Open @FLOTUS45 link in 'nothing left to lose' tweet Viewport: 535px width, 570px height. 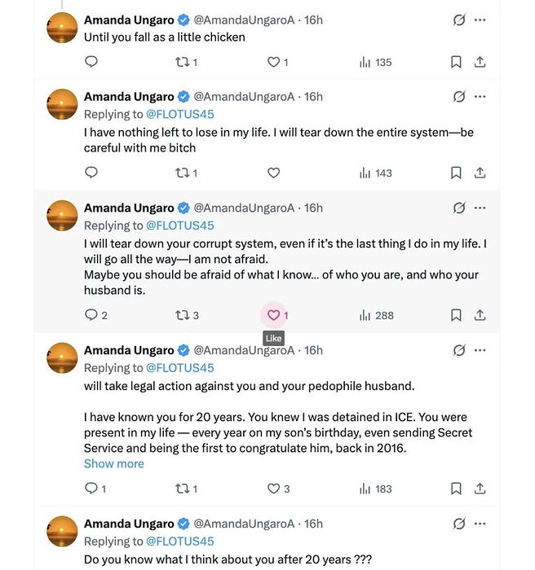pos(180,115)
